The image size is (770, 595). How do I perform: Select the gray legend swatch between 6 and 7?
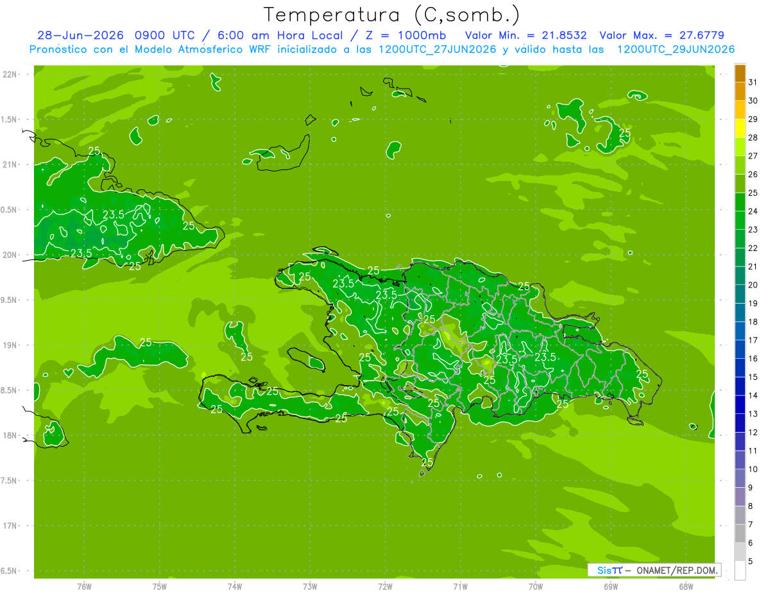(x=740, y=534)
